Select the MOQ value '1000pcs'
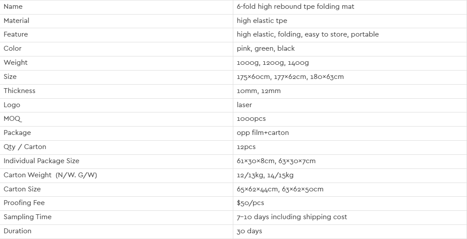The width and height of the screenshot is (467, 239). (x=251, y=119)
